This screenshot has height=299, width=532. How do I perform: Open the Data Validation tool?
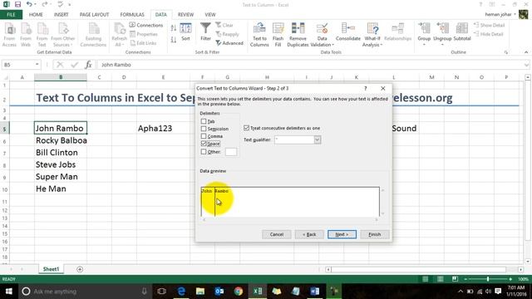(x=322, y=35)
